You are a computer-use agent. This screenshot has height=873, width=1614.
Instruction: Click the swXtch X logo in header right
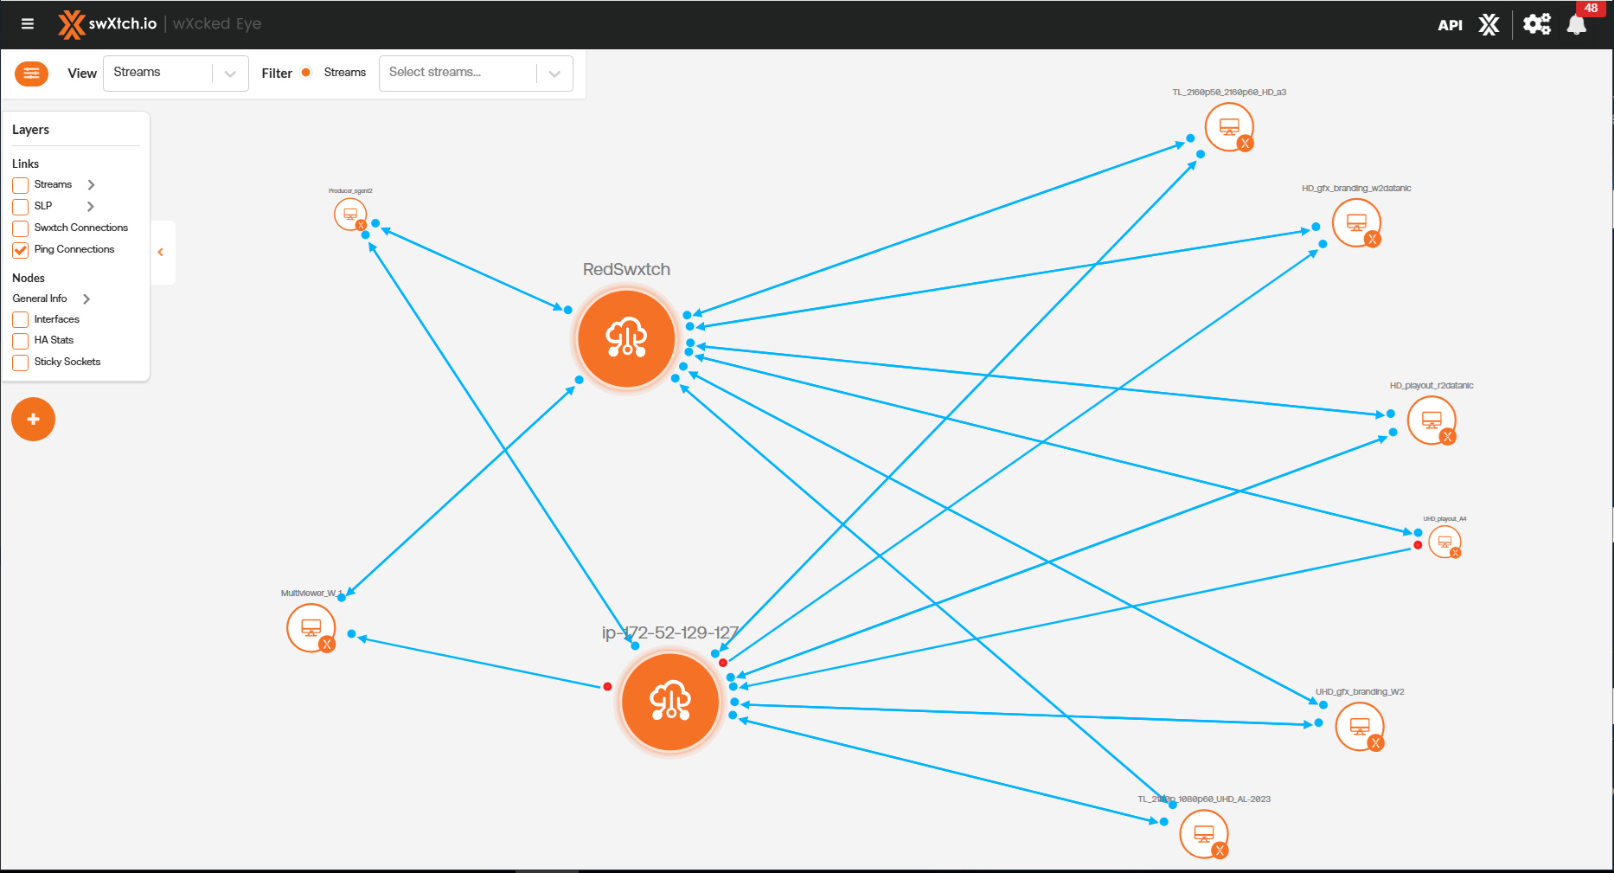(1489, 25)
